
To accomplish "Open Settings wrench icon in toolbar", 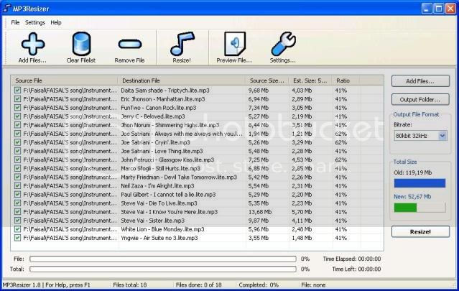I will coord(283,44).
